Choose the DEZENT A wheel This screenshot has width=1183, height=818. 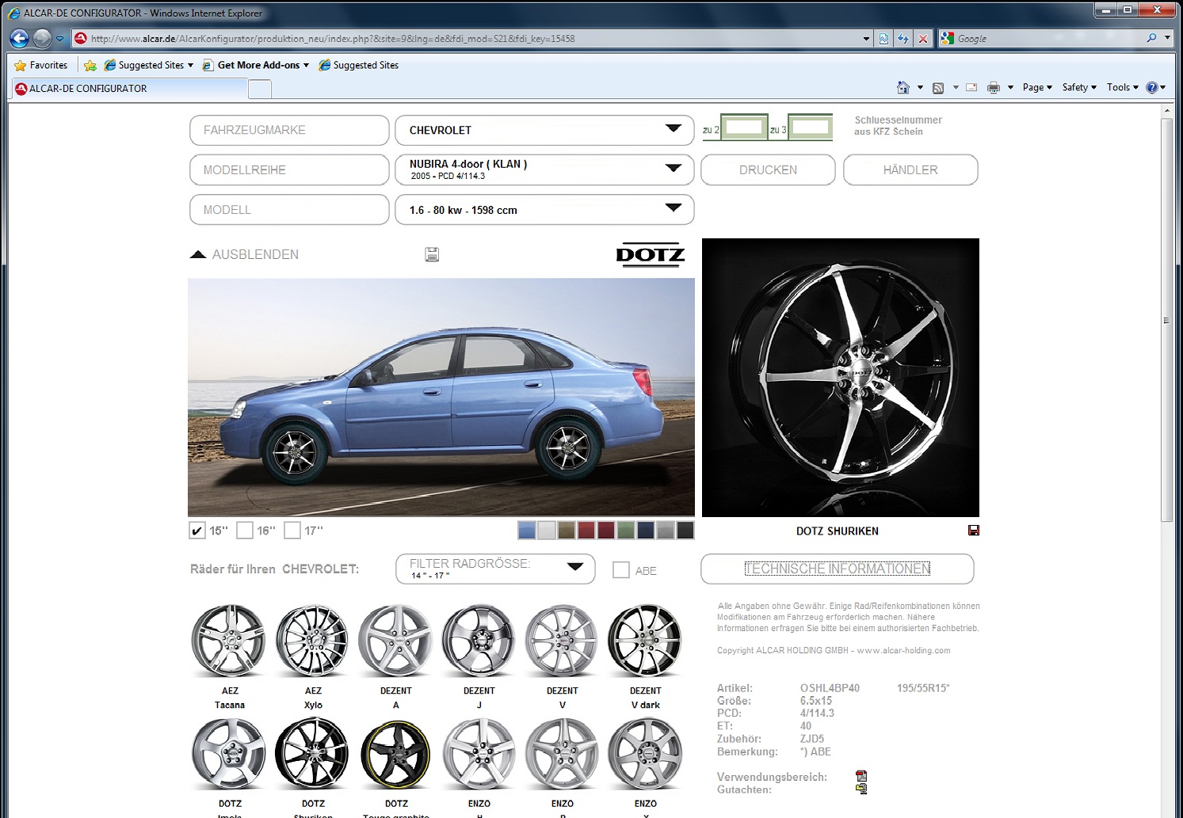coord(396,641)
